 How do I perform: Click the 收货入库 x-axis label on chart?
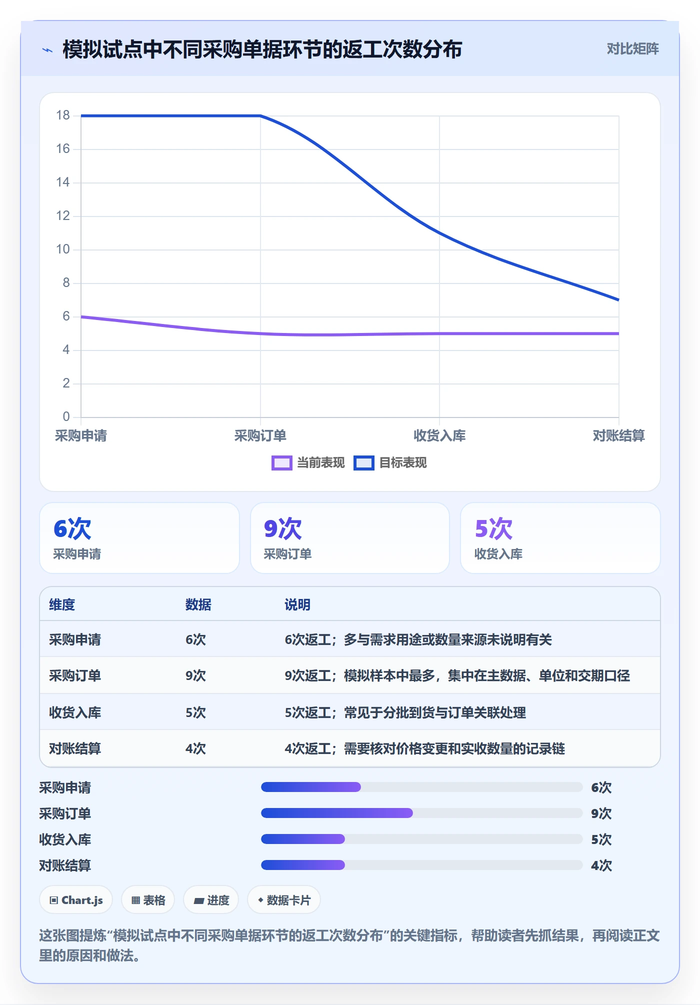tap(439, 435)
